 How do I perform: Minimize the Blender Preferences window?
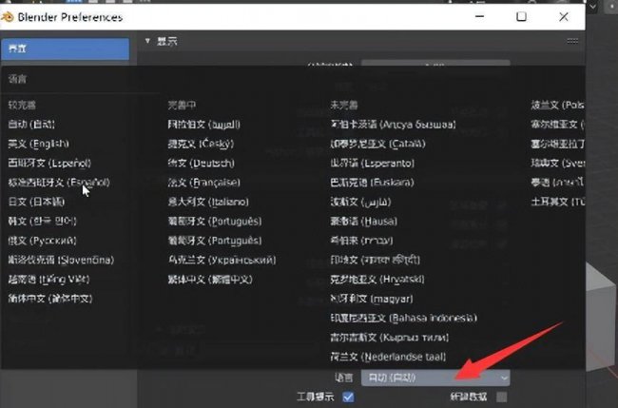pos(479,16)
